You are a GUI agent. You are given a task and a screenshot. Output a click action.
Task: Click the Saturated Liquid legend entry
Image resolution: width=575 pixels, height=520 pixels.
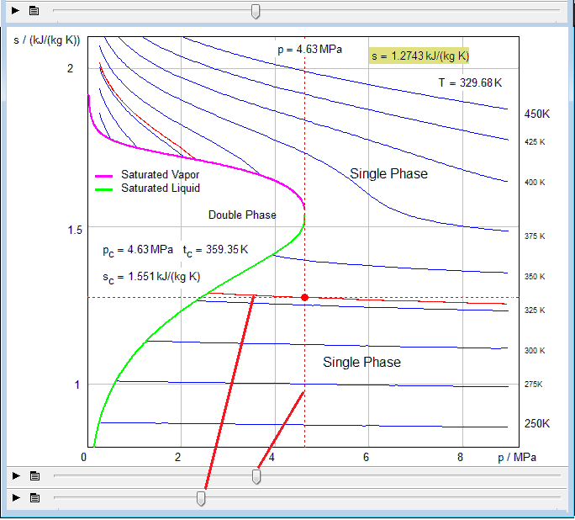(161, 188)
